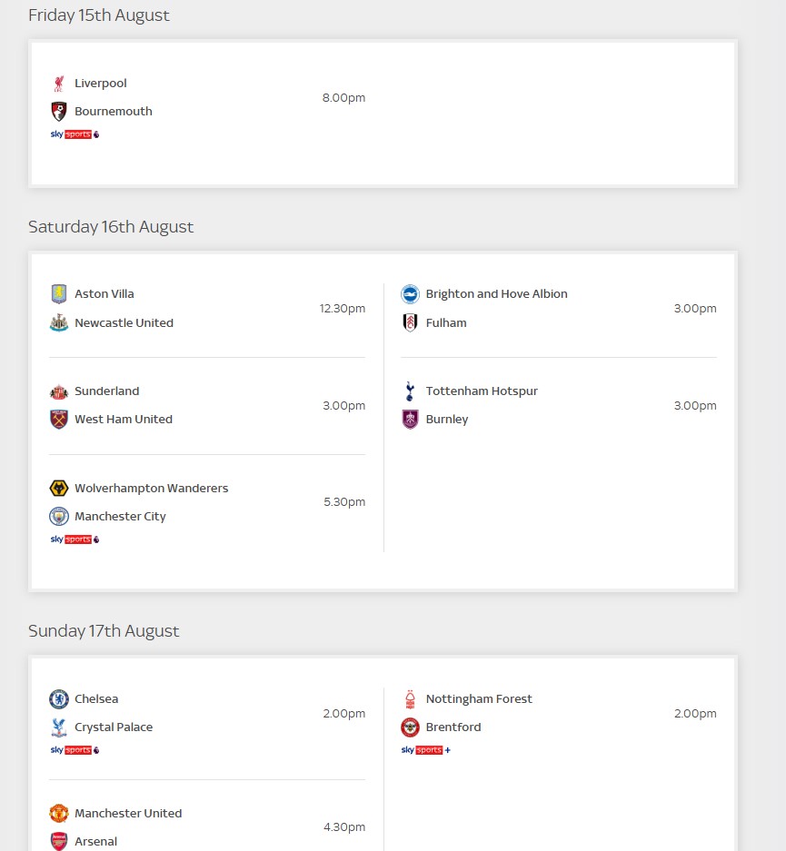Viewport: 786px width, 851px height.
Task: Click the Manchester United crest
Action: click(x=59, y=813)
